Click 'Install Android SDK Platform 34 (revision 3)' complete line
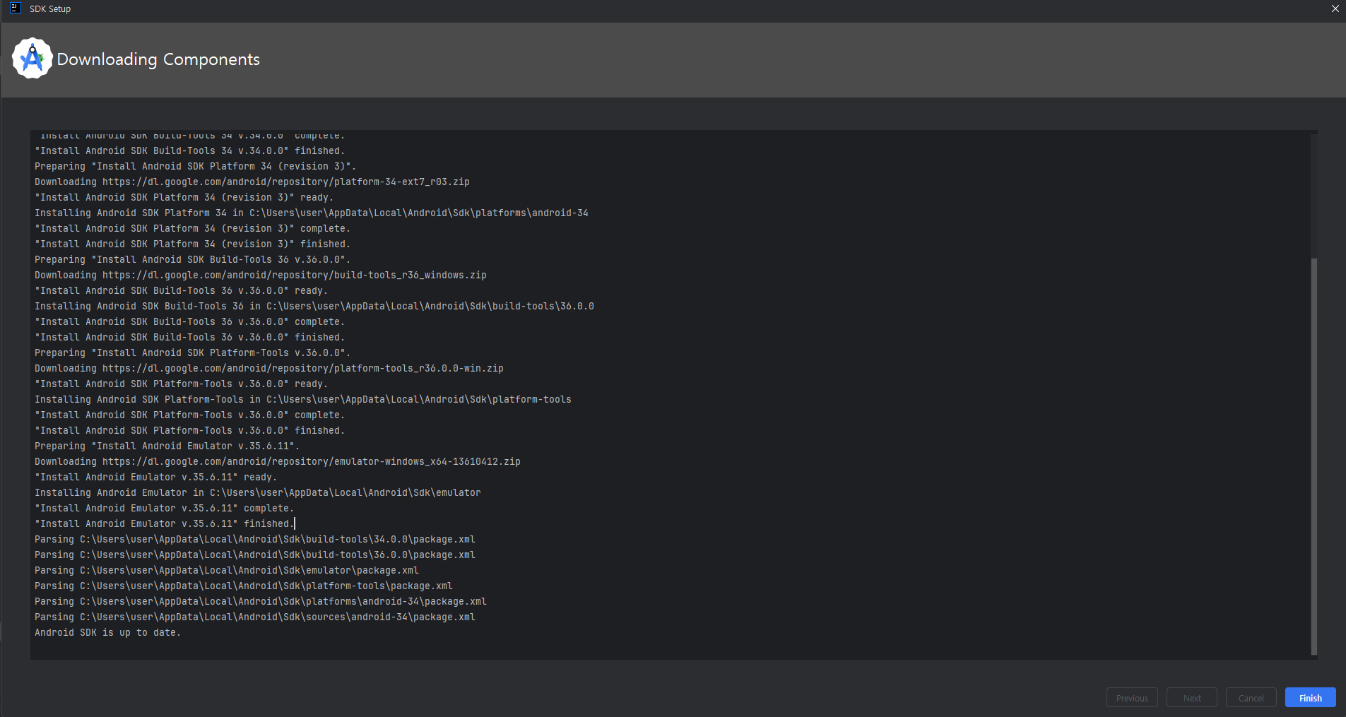 (x=192, y=228)
